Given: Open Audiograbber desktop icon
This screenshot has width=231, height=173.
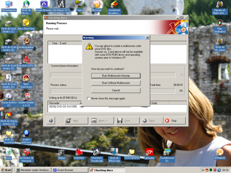Looking at the screenshot, I should pyautogui.click(x=26, y=43).
